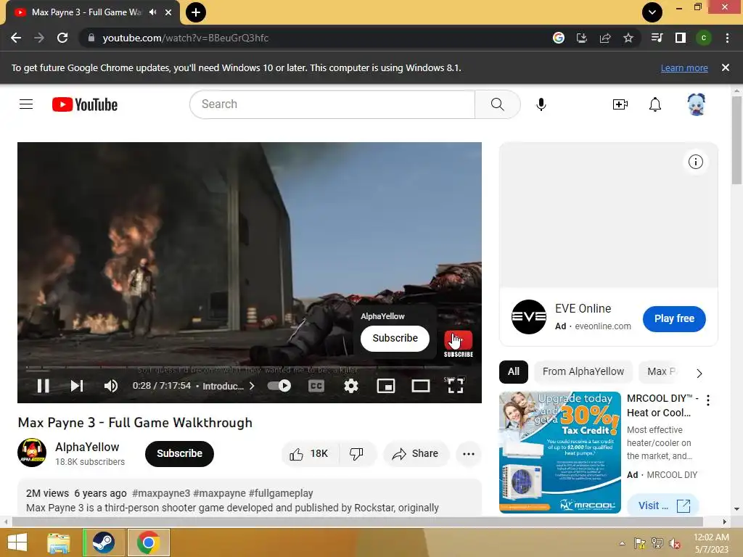Open YouTube notifications bell
Image resolution: width=743 pixels, height=557 pixels.
coord(655,104)
